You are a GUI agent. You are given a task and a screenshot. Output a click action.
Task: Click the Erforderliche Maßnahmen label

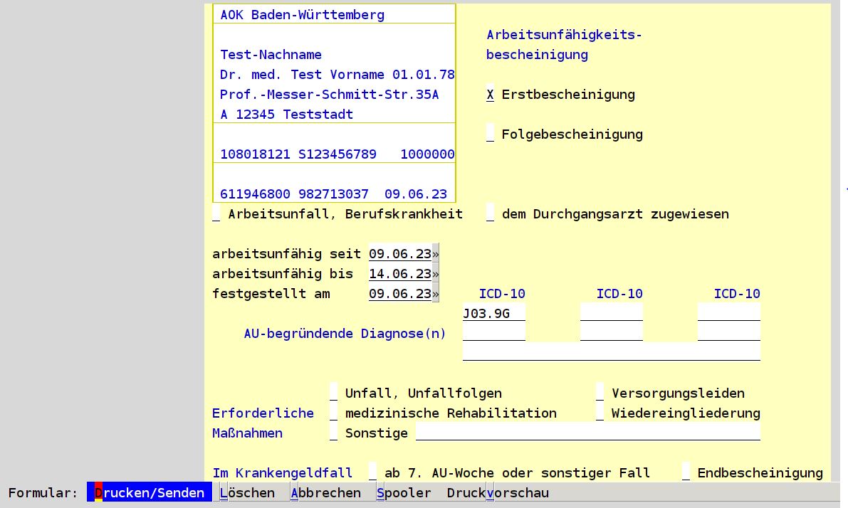(263, 423)
